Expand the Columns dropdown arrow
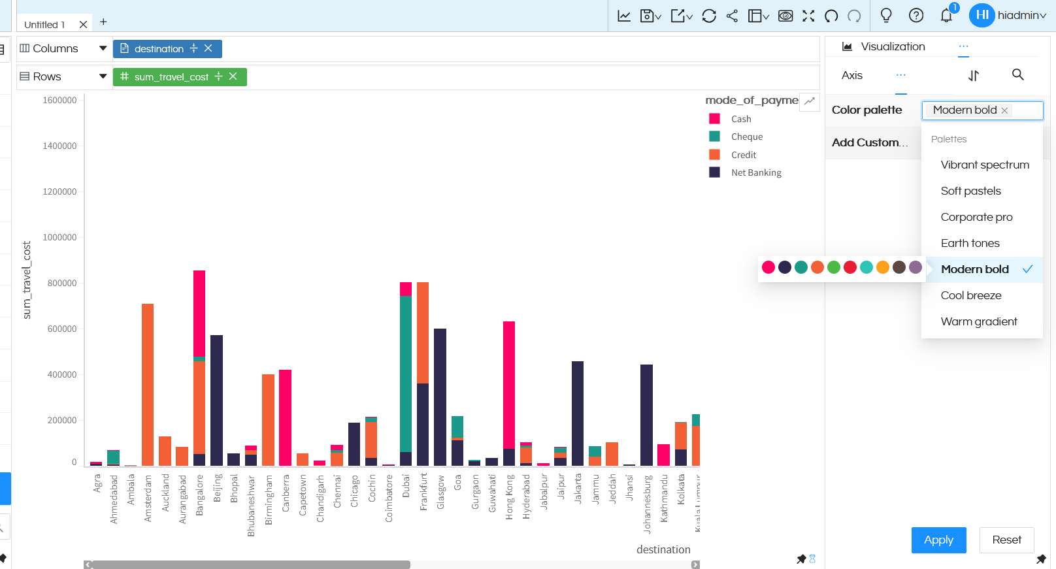The width and height of the screenshot is (1056, 569). [103, 48]
